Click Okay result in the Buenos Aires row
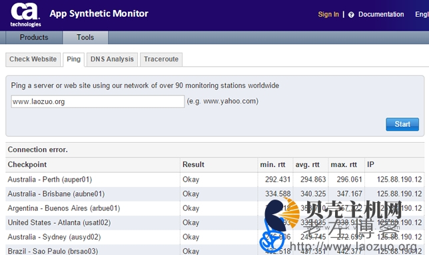 click(191, 208)
